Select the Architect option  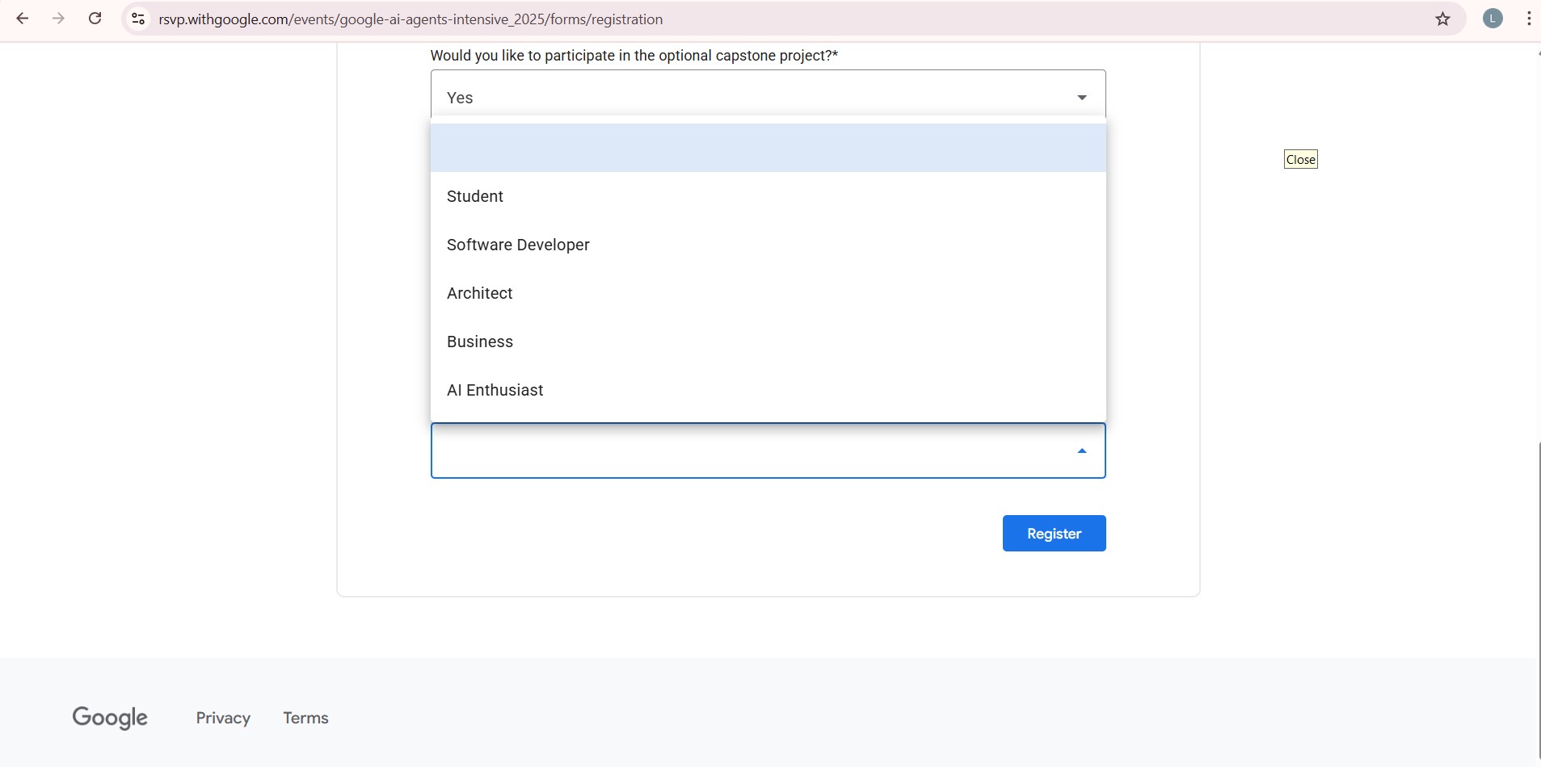click(480, 292)
